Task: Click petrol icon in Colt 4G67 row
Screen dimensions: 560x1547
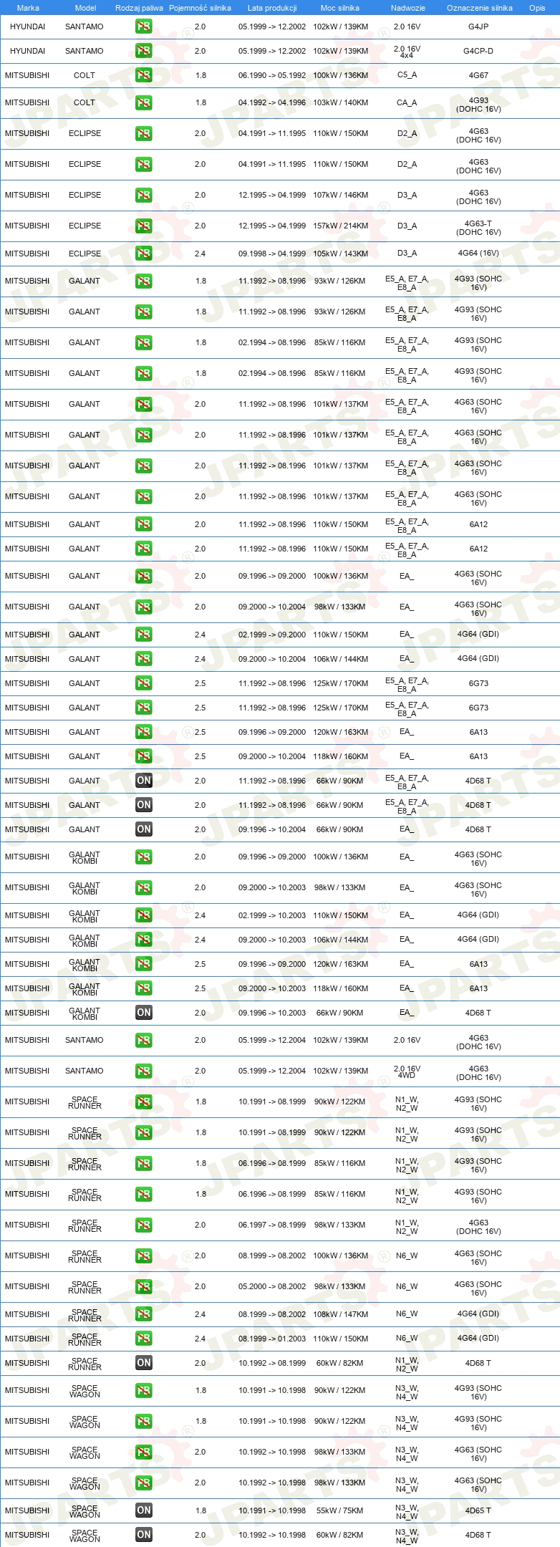Action: 143,75
